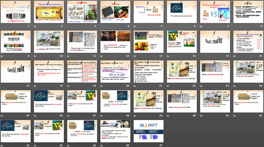Click the animation star under slide 5

click(x=135, y=26)
